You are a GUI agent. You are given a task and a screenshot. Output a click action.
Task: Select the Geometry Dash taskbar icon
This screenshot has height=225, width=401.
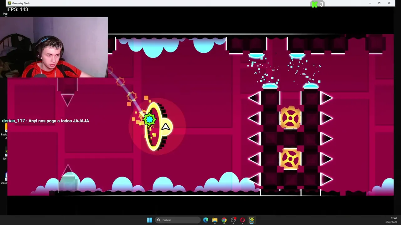252,220
